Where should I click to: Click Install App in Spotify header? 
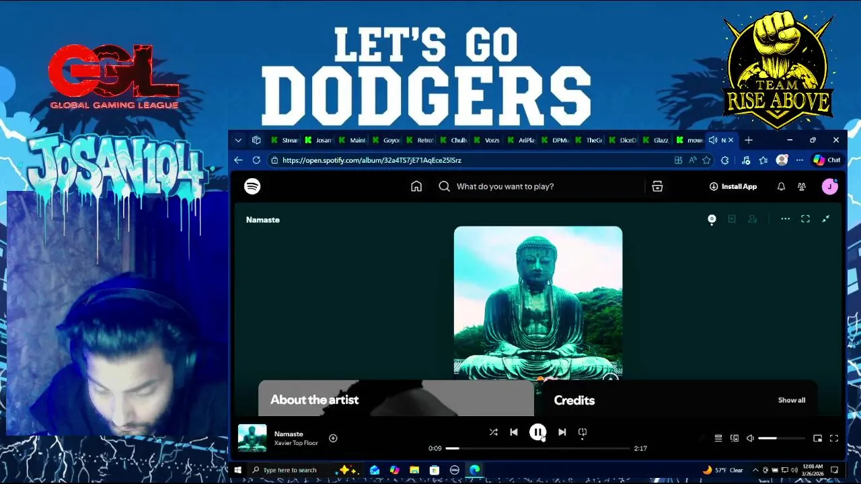tap(733, 186)
